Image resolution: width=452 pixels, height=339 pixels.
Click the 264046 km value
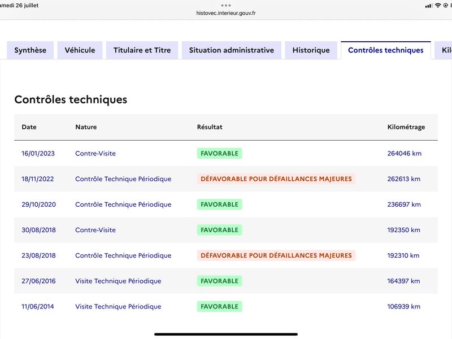tap(404, 153)
